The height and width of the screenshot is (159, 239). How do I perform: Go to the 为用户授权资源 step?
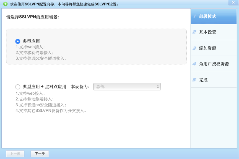tap(214, 64)
